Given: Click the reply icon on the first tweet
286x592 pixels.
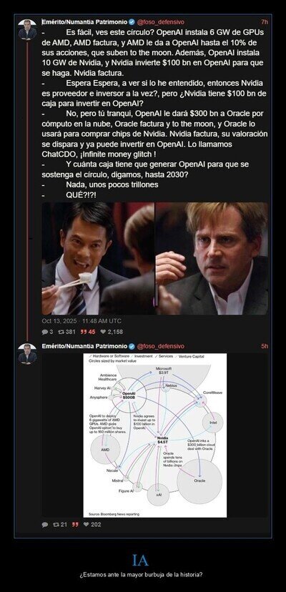Looking at the screenshot, I should (44, 332).
